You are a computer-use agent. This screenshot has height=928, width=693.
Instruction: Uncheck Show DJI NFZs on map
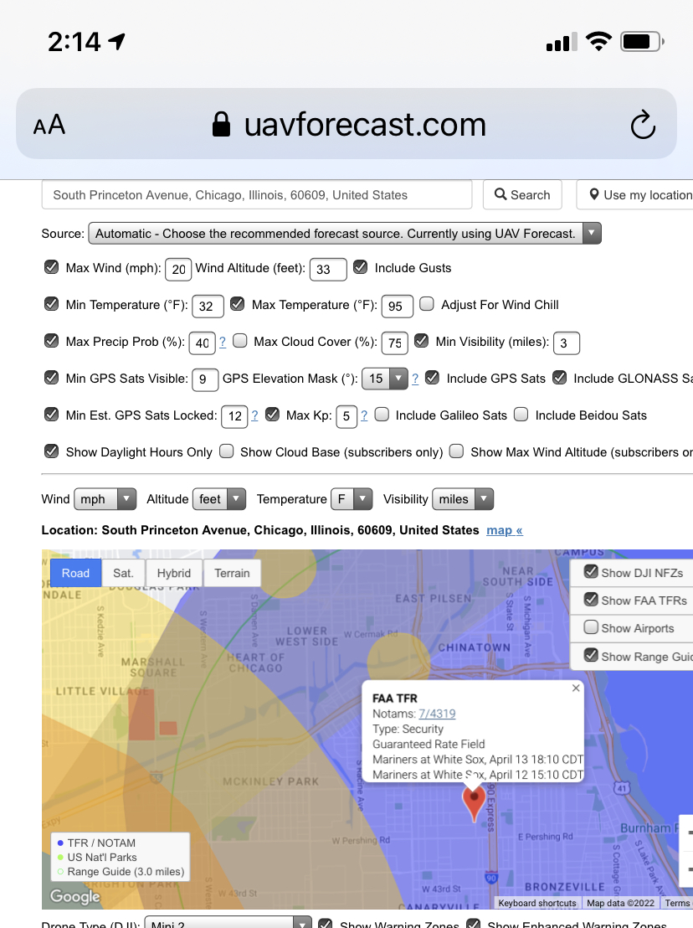[x=591, y=571]
